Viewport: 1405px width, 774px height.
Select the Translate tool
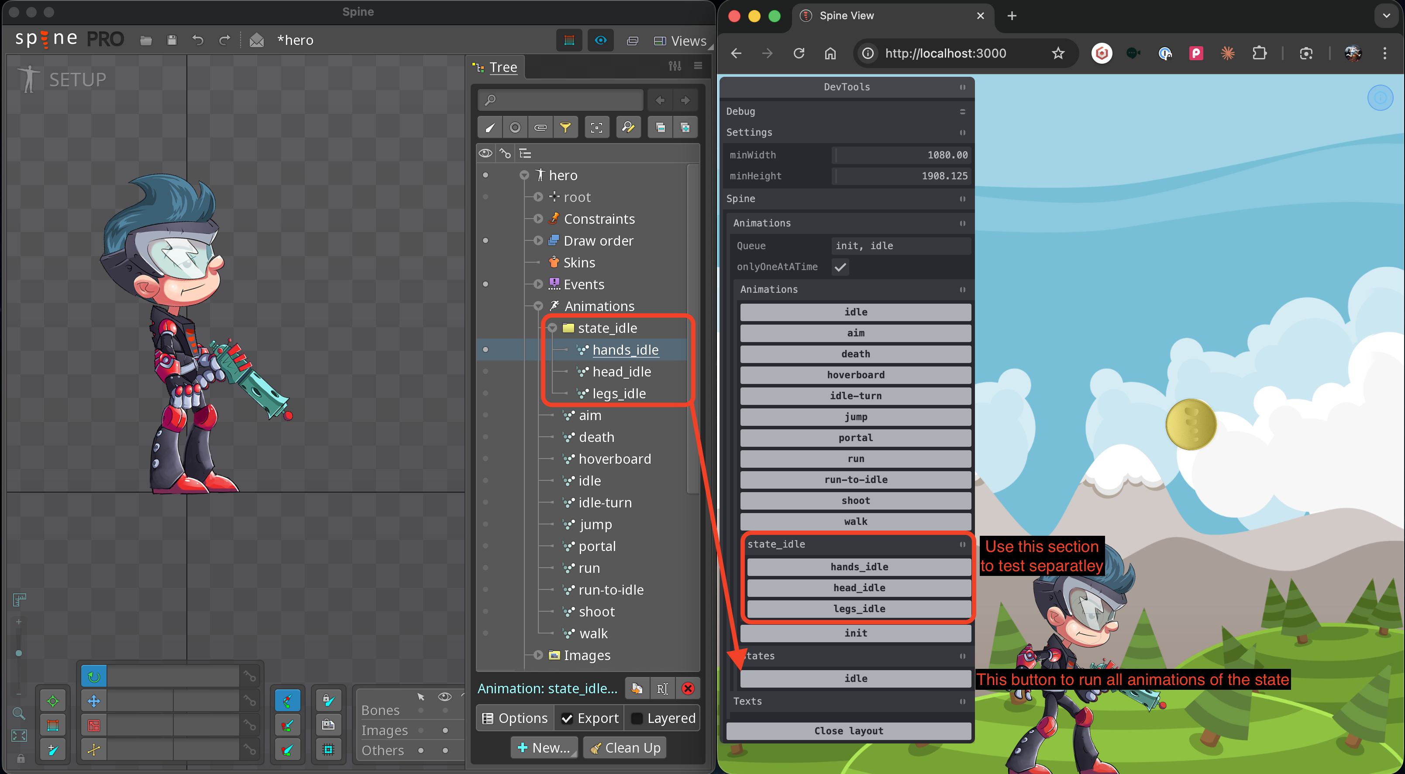click(94, 701)
